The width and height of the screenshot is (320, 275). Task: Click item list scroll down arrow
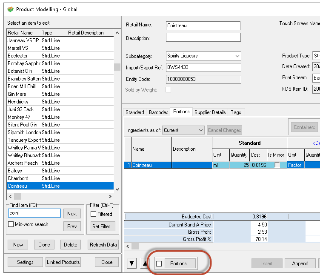(x=117, y=189)
